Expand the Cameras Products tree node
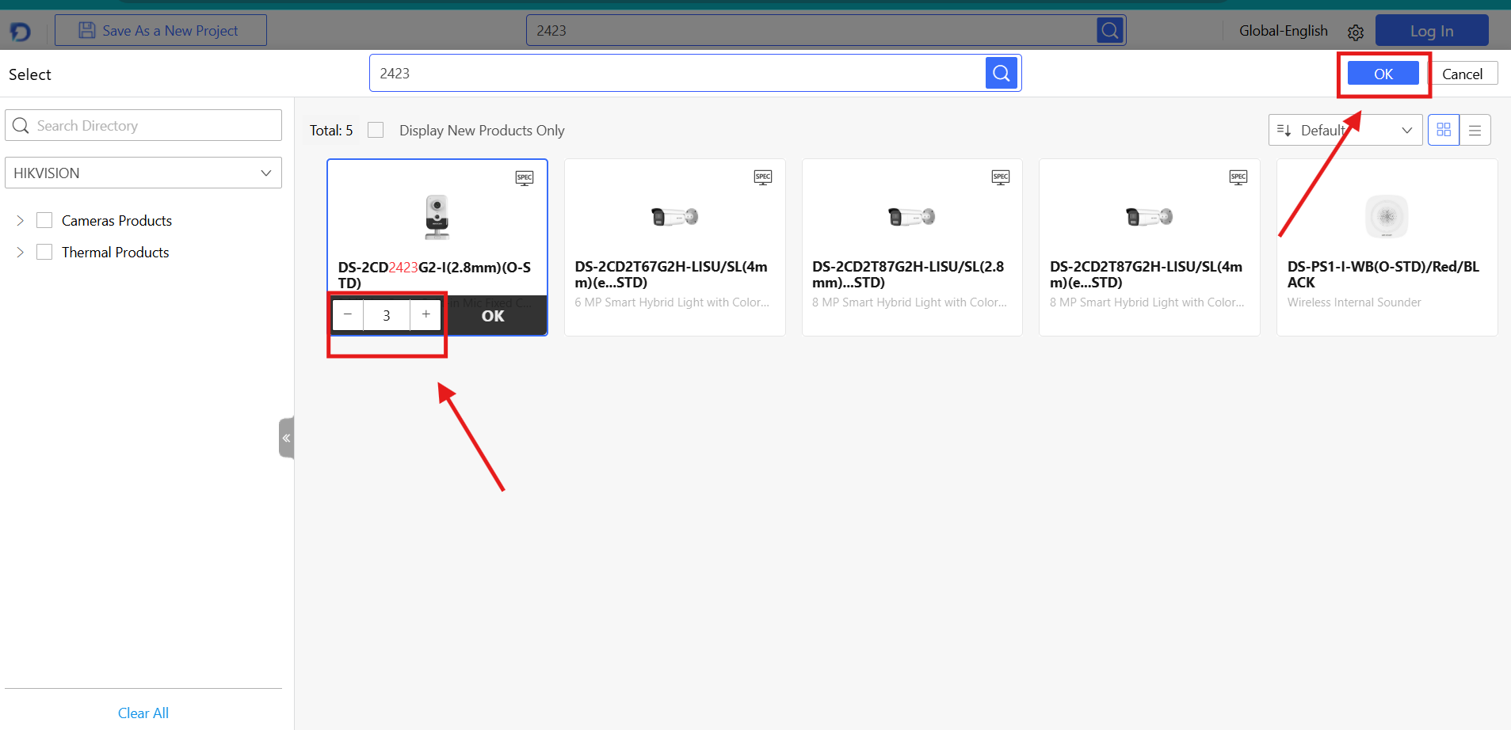This screenshot has width=1511, height=730. click(21, 220)
